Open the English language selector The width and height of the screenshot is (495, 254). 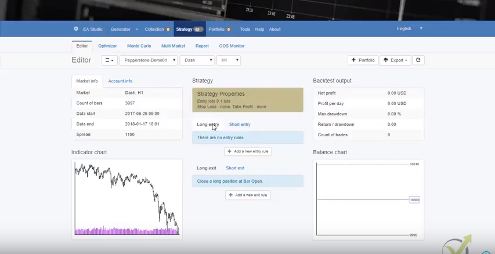pyautogui.click(x=409, y=28)
